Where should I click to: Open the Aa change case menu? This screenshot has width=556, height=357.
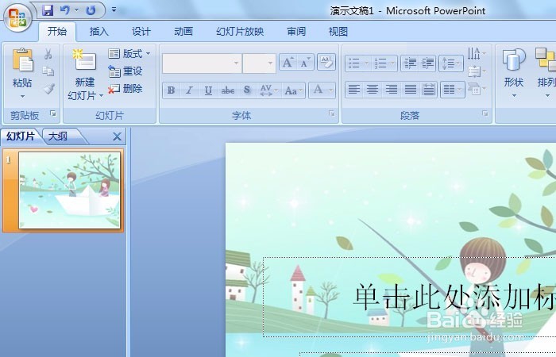(x=293, y=90)
